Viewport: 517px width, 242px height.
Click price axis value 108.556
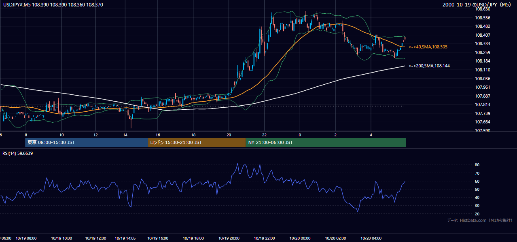click(x=483, y=18)
